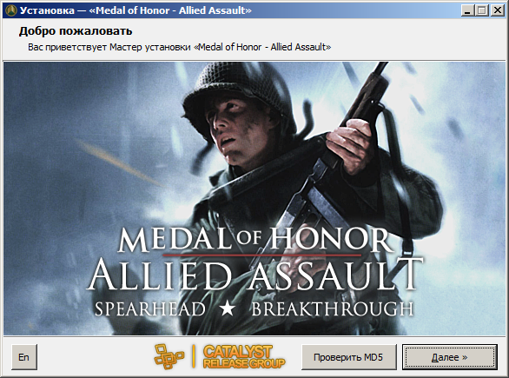Open the system menu via title bar installer icon

tap(11, 10)
